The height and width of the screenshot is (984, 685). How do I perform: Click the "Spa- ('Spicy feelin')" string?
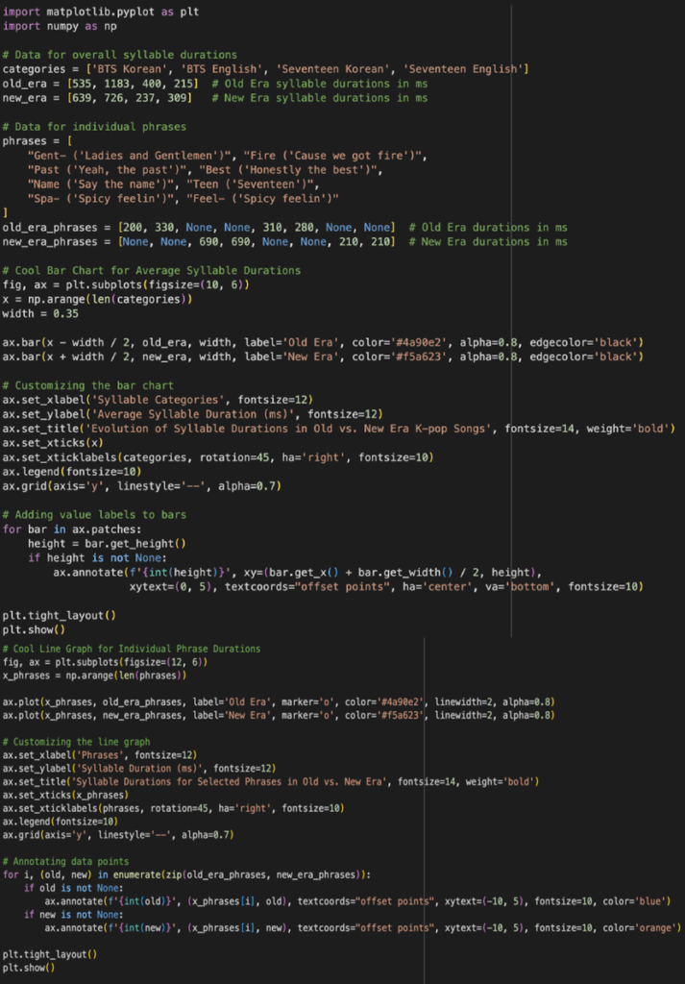100,199
